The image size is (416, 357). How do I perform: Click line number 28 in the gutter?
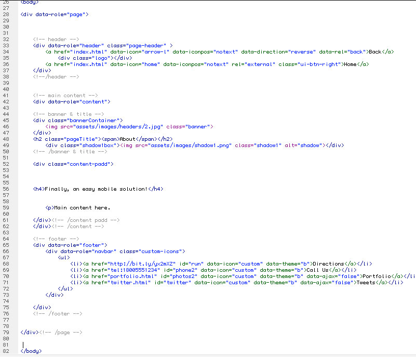pos(6,15)
